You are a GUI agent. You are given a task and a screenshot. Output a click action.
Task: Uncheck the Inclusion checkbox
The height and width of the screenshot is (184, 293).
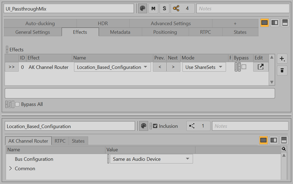pyautogui.click(x=155, y=126)
